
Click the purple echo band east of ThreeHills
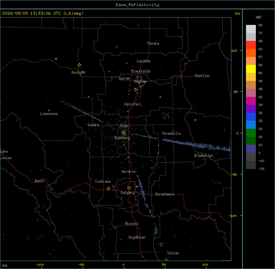click(196, 145)
